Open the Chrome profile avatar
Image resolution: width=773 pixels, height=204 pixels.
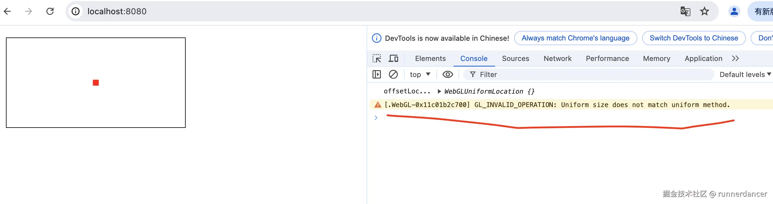(x=734, y=11)
